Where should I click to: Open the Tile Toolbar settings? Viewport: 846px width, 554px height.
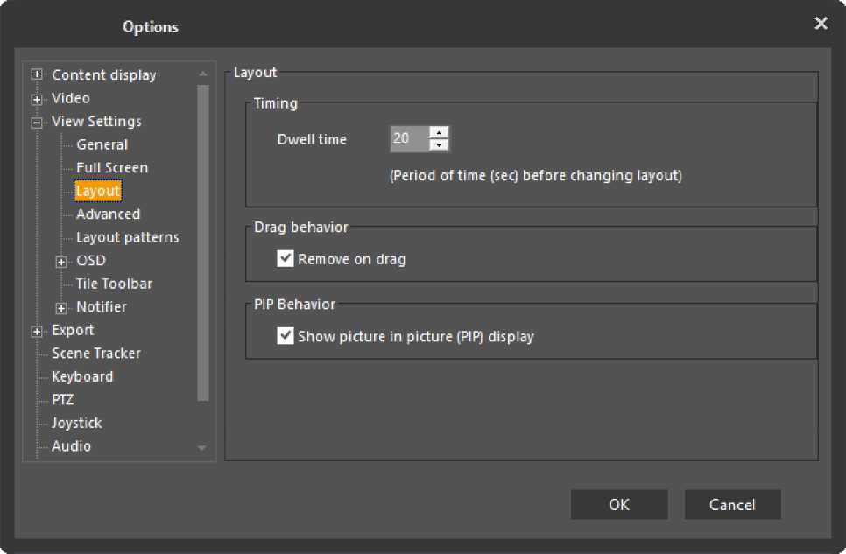click(114, 284)
